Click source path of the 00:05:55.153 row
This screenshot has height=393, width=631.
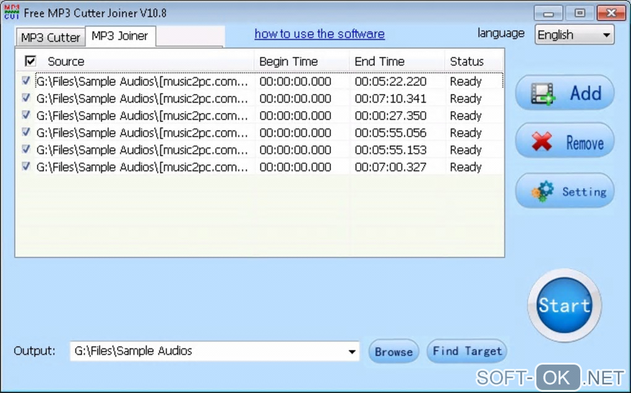pyautogui.click(x=142, y=150)
